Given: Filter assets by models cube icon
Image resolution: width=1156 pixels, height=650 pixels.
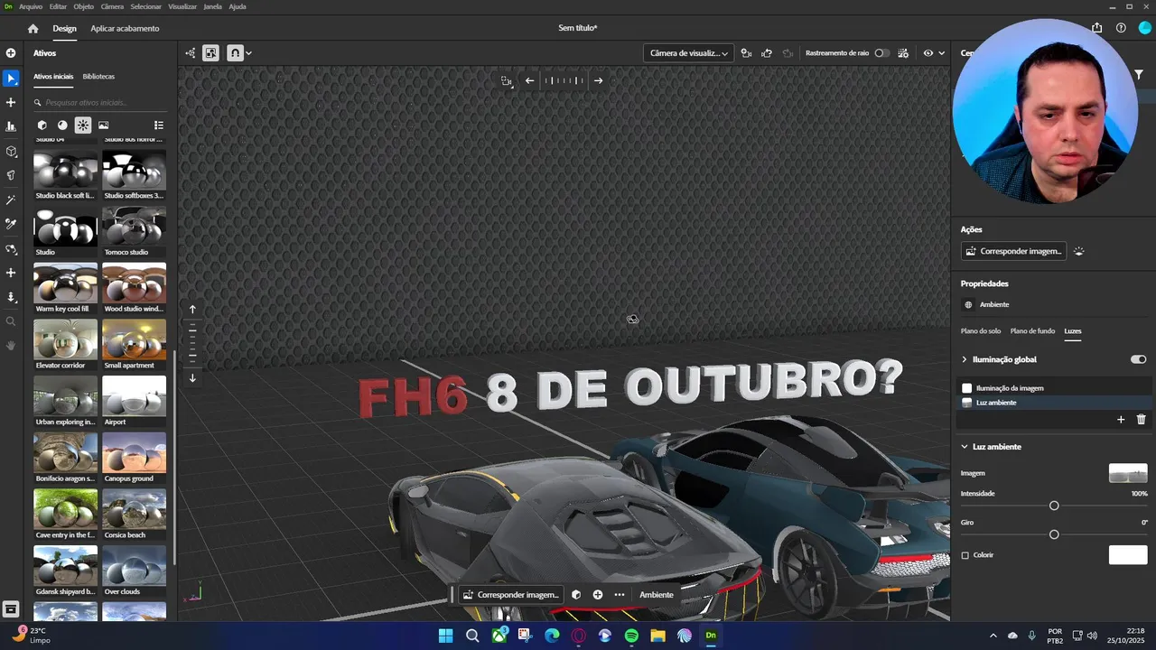Looking at the screenshot, I should click(x=42, y=125).
